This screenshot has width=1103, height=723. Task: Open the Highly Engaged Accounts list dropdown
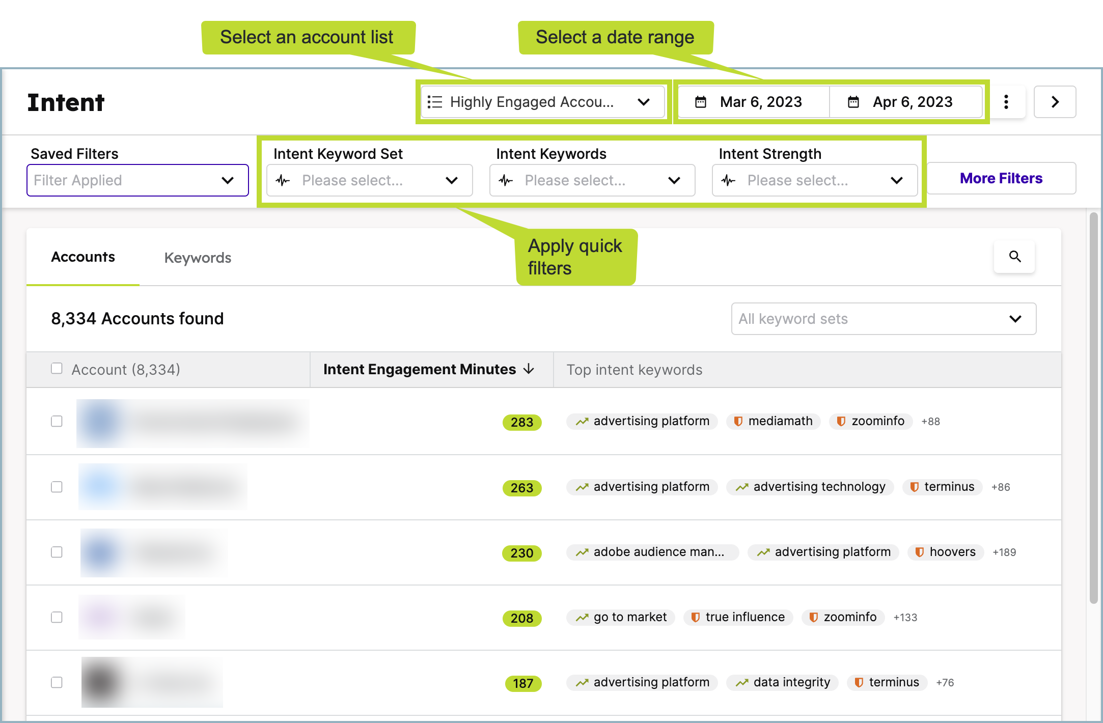point(543,102)
